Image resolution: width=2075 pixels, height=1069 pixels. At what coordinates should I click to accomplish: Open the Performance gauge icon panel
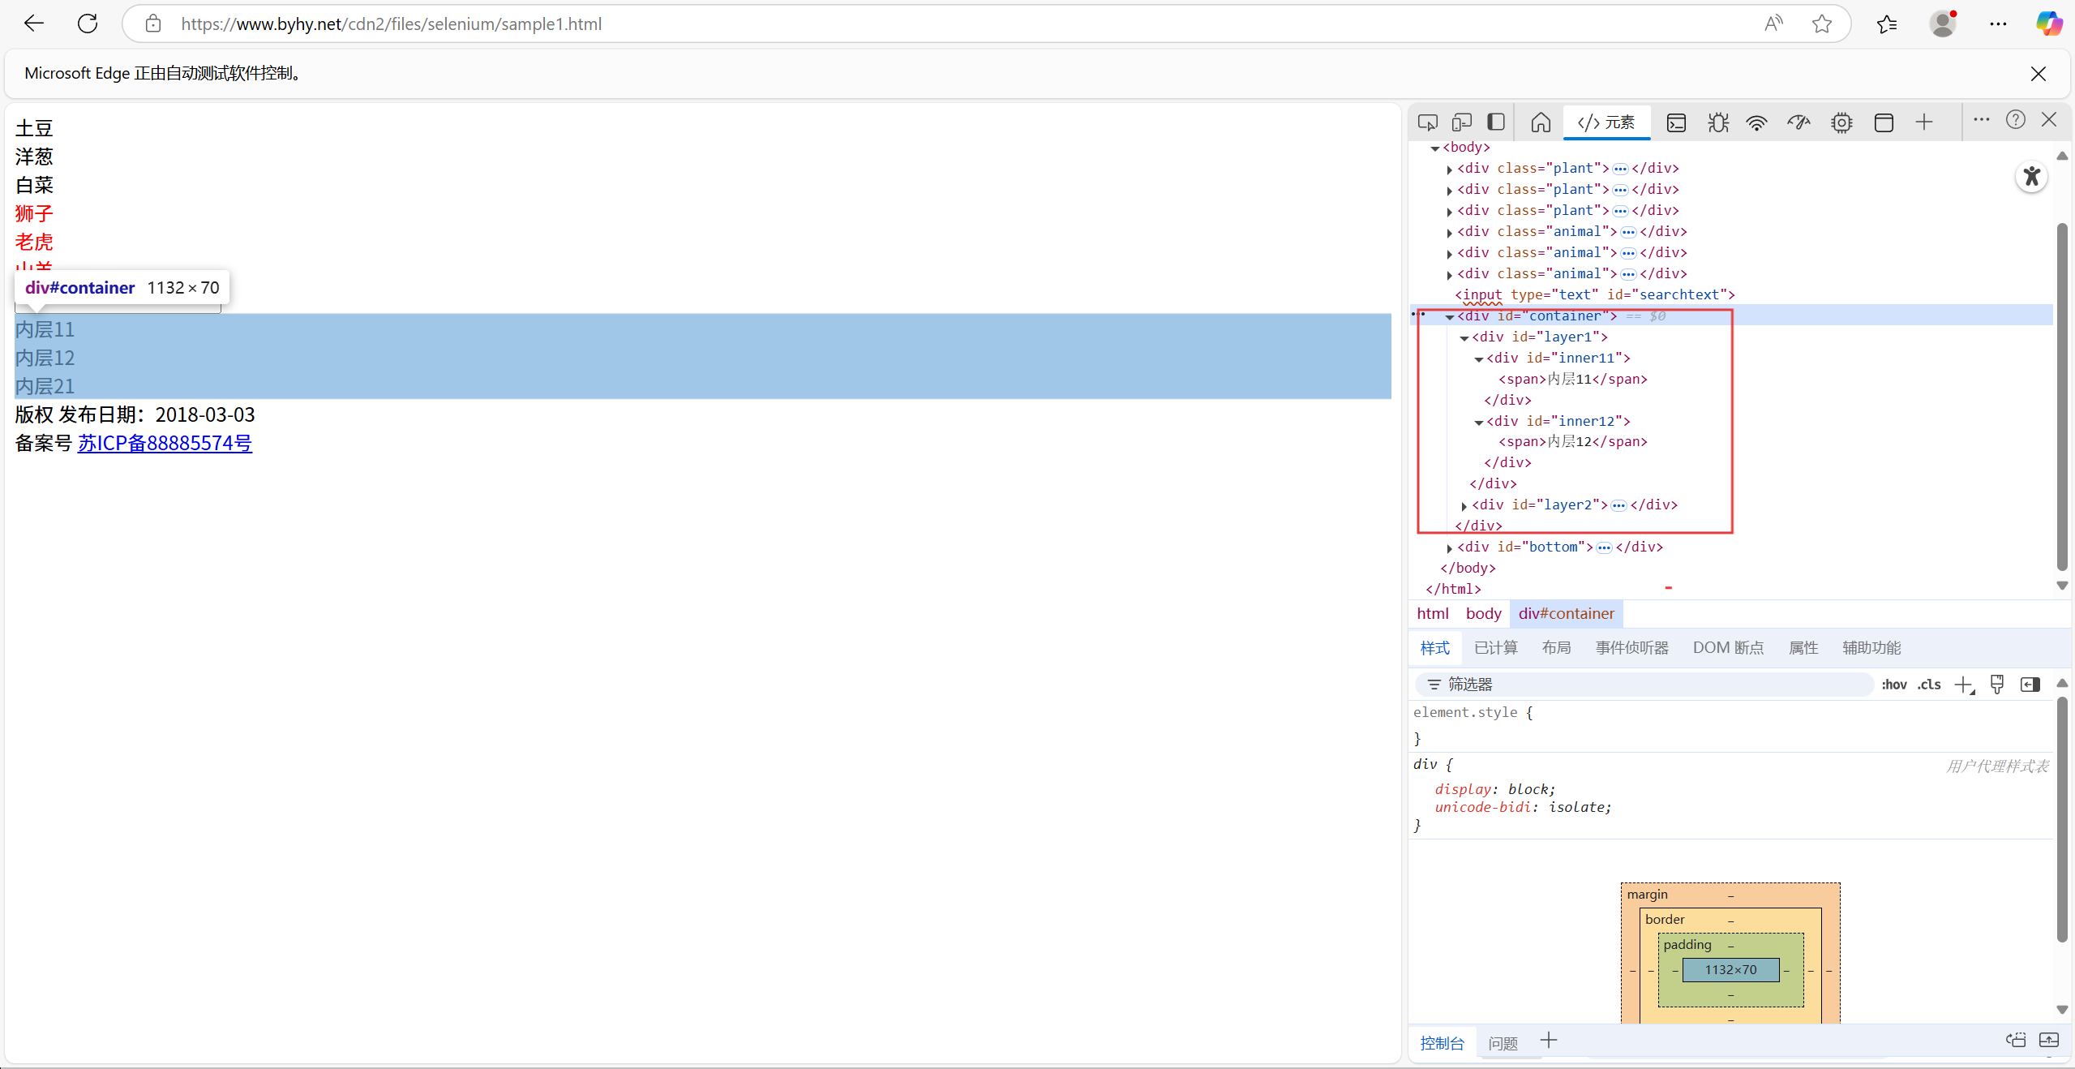click(x=1798, y=122)
